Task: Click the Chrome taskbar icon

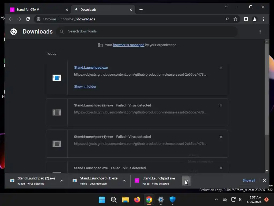Action: tap(149, 200)
